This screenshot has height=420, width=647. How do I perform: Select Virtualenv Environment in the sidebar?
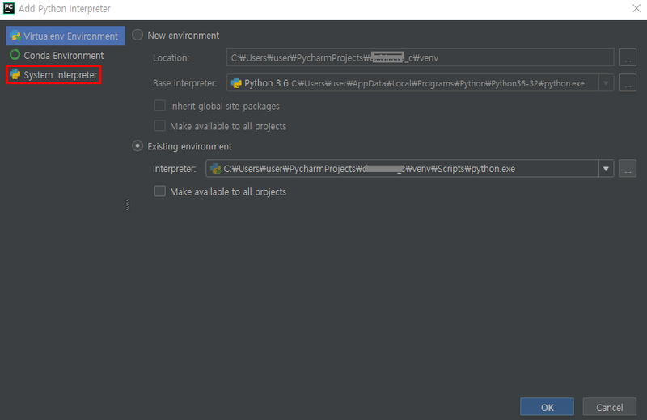tap(66, 36)
